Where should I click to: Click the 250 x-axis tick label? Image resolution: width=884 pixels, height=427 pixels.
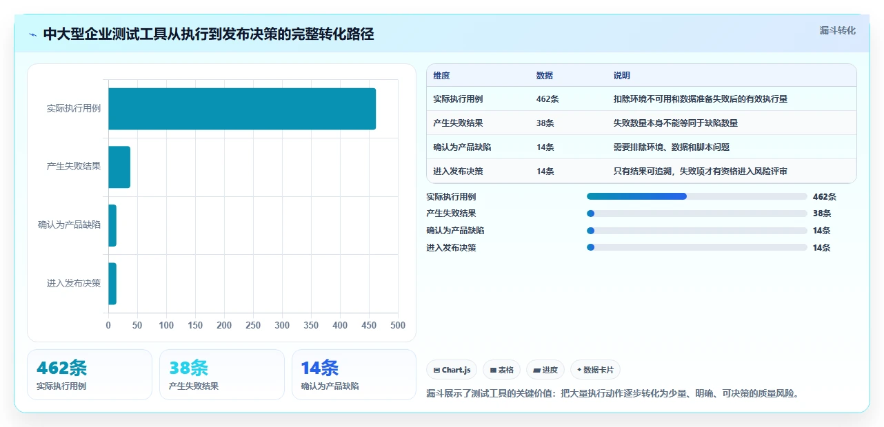(x=253, y=325)
